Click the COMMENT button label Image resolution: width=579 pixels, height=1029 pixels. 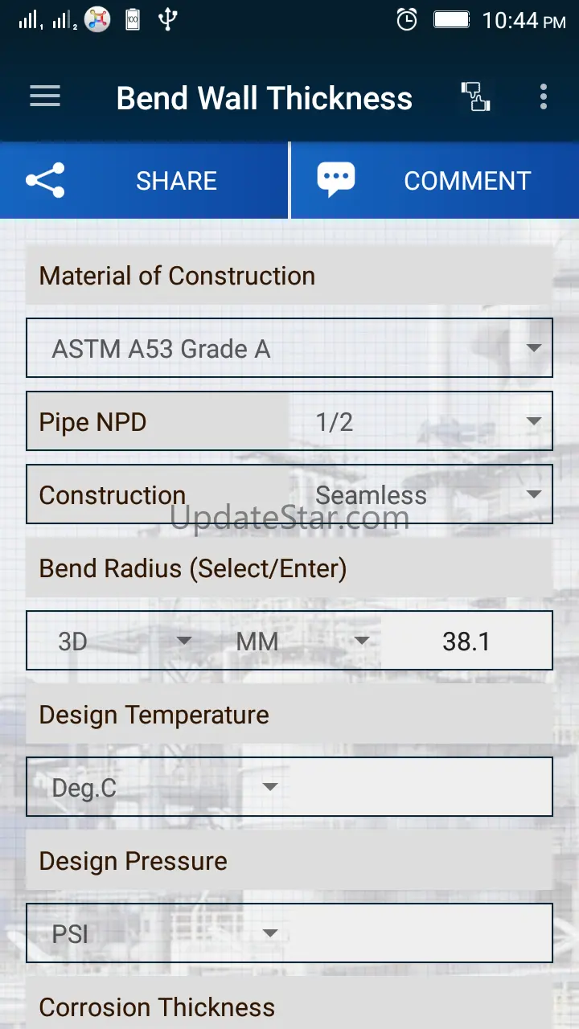click(x=467, y=181)
